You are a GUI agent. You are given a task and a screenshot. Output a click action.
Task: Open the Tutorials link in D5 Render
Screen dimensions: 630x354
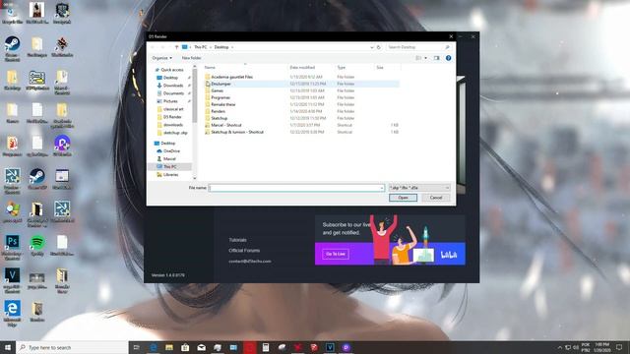pyautogui.click(x=237, y=240)
